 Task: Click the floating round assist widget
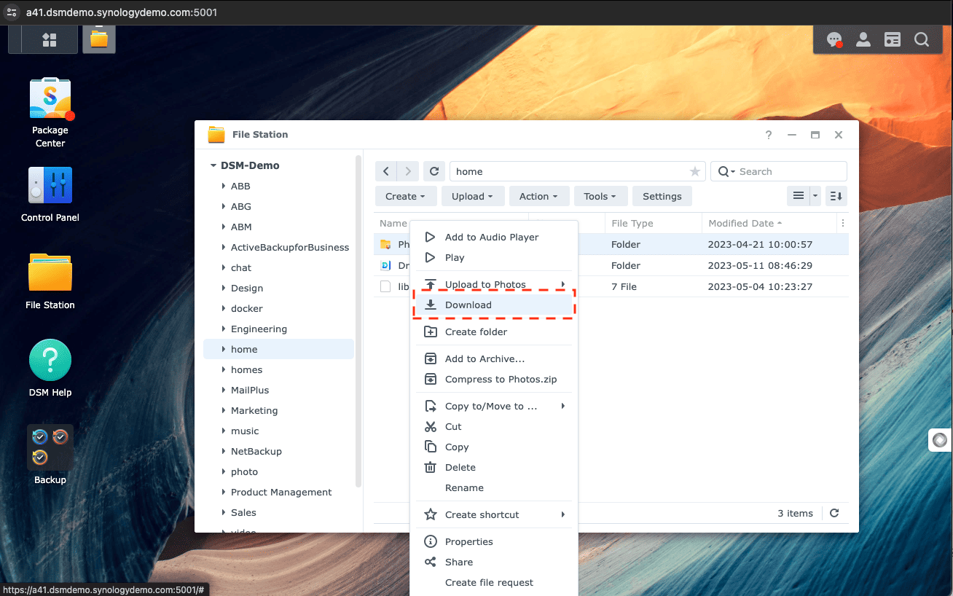(940, 440)
